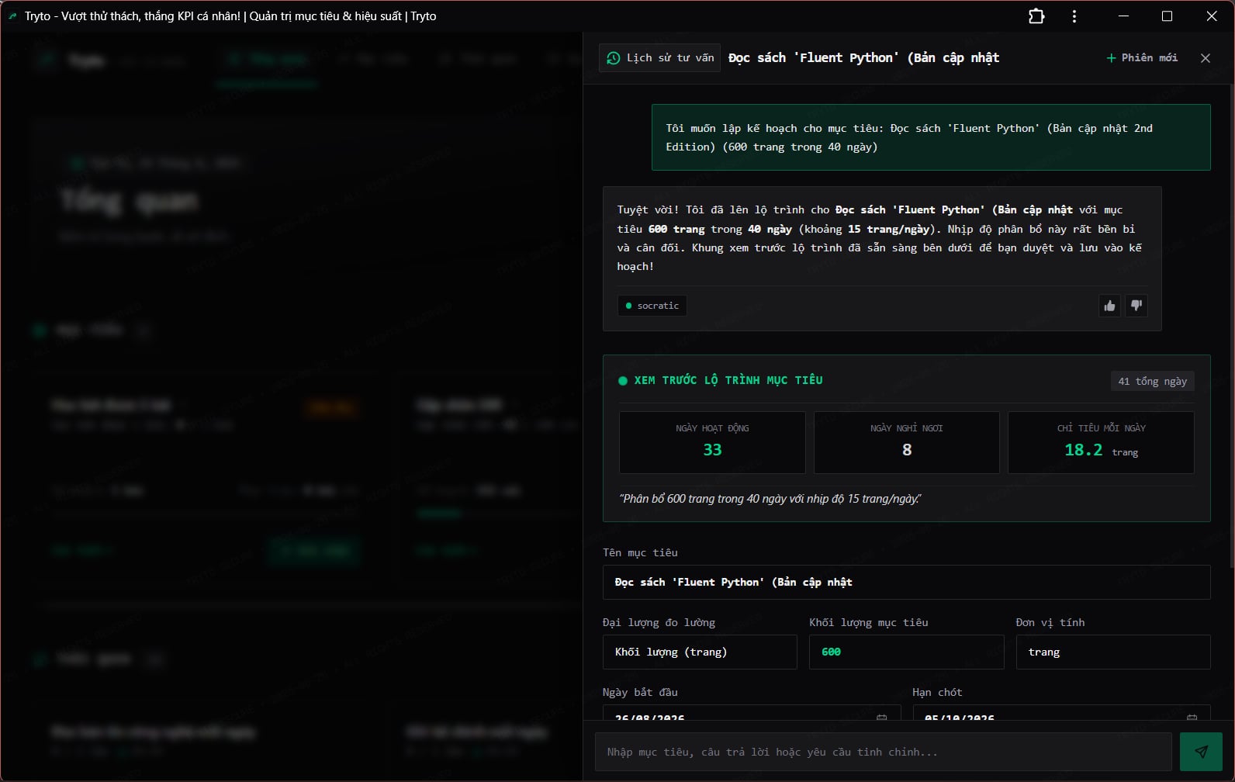This screenshot has height=782, width=1235.
Task: Open the three-dot window menu
Action: click(1074, 16)
